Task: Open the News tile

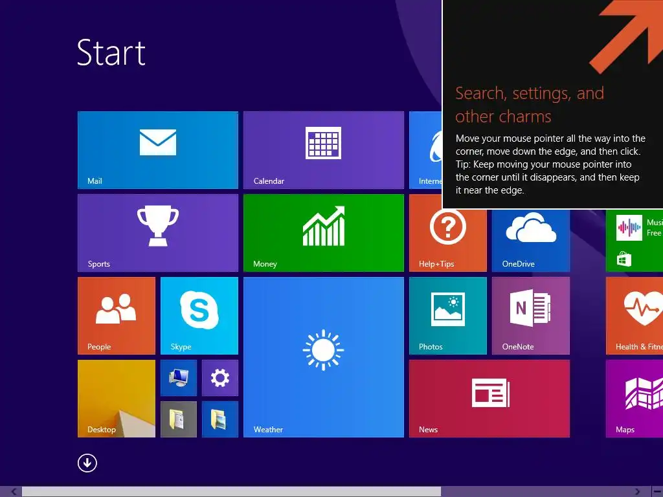Action: 489,399
